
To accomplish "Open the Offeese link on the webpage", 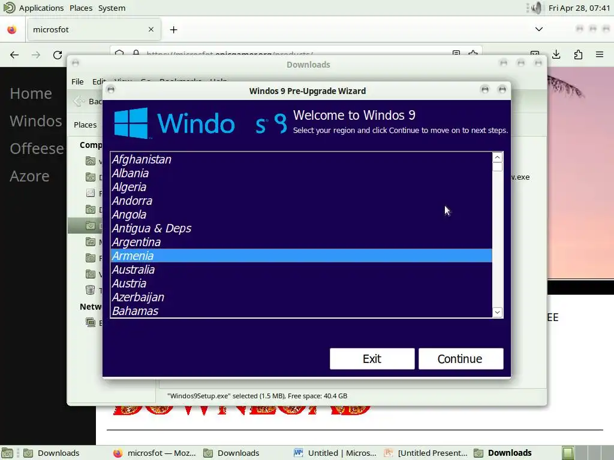I will coord(37,149).
